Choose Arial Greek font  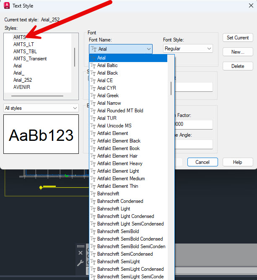pos(128,96)
